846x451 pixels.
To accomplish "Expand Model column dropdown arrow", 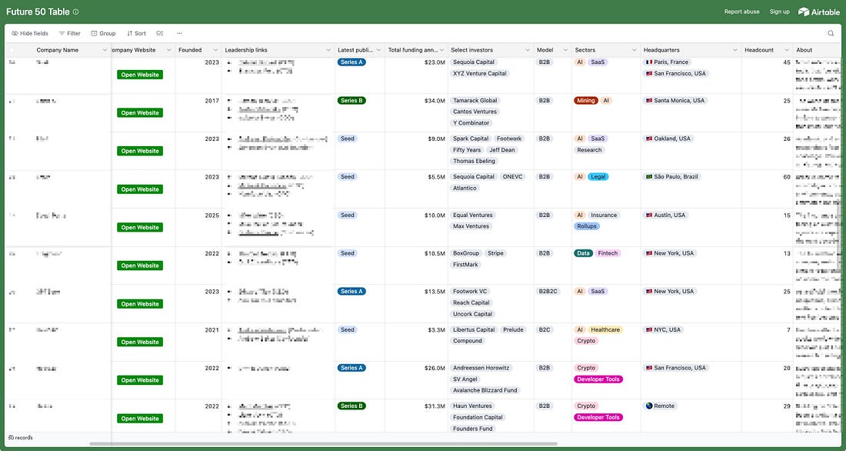I will point(565,50).
